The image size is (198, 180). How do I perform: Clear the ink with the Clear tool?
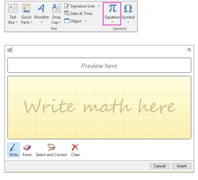[75, 148]
